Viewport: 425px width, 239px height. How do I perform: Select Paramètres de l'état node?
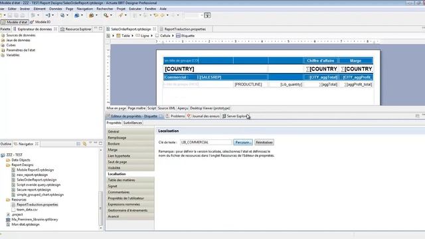coord(18,50)
